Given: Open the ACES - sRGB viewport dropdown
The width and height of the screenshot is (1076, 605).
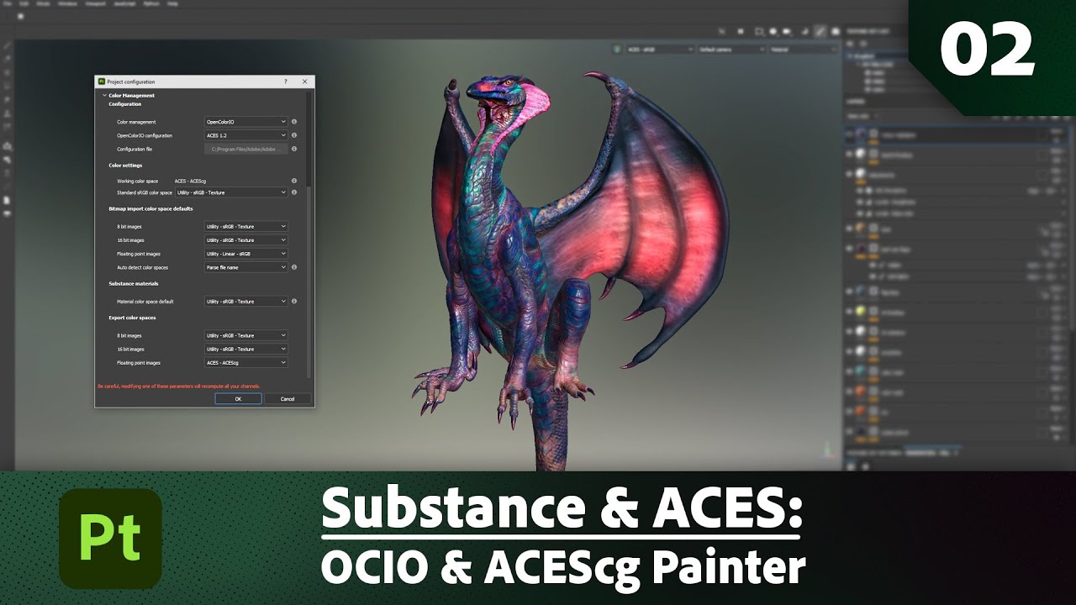Looking at the screenshot, I should (x=660, y=50).
